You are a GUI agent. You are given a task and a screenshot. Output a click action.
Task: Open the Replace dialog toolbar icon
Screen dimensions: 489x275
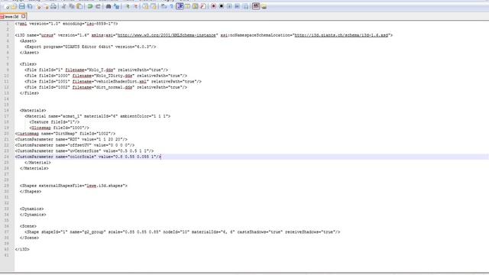[x=116, y=7]
